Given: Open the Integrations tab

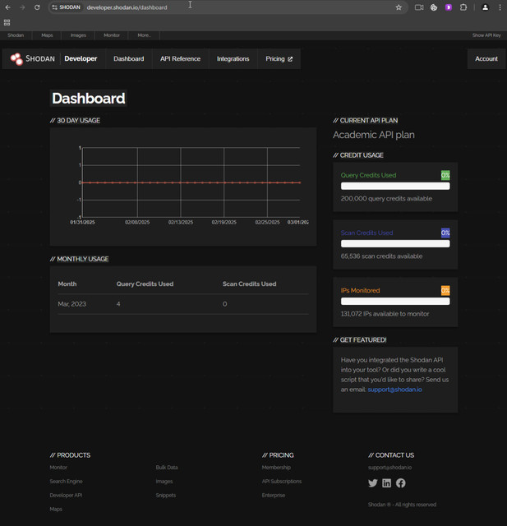Looking at the screenshot, I should tap(233, 59).
